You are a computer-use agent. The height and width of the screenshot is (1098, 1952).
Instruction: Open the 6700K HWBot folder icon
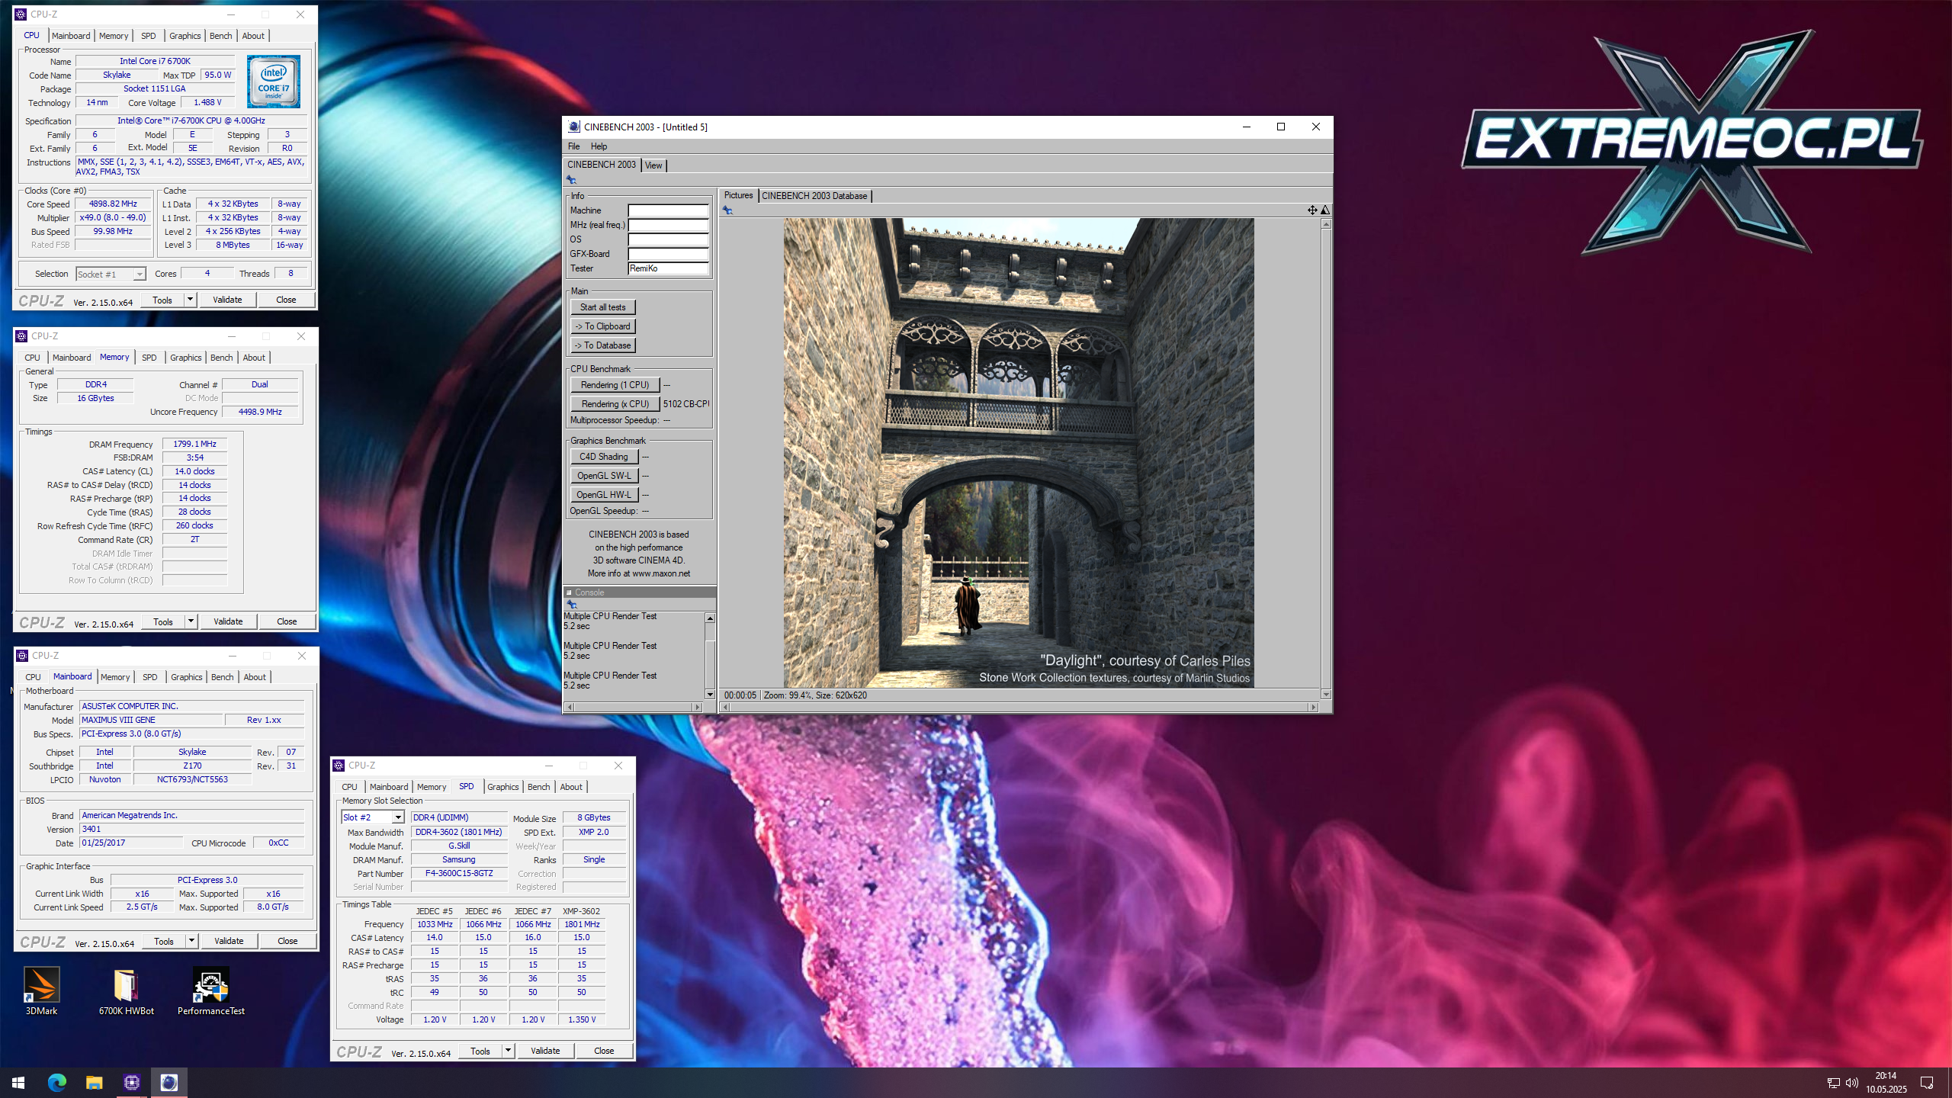(126, 986)
